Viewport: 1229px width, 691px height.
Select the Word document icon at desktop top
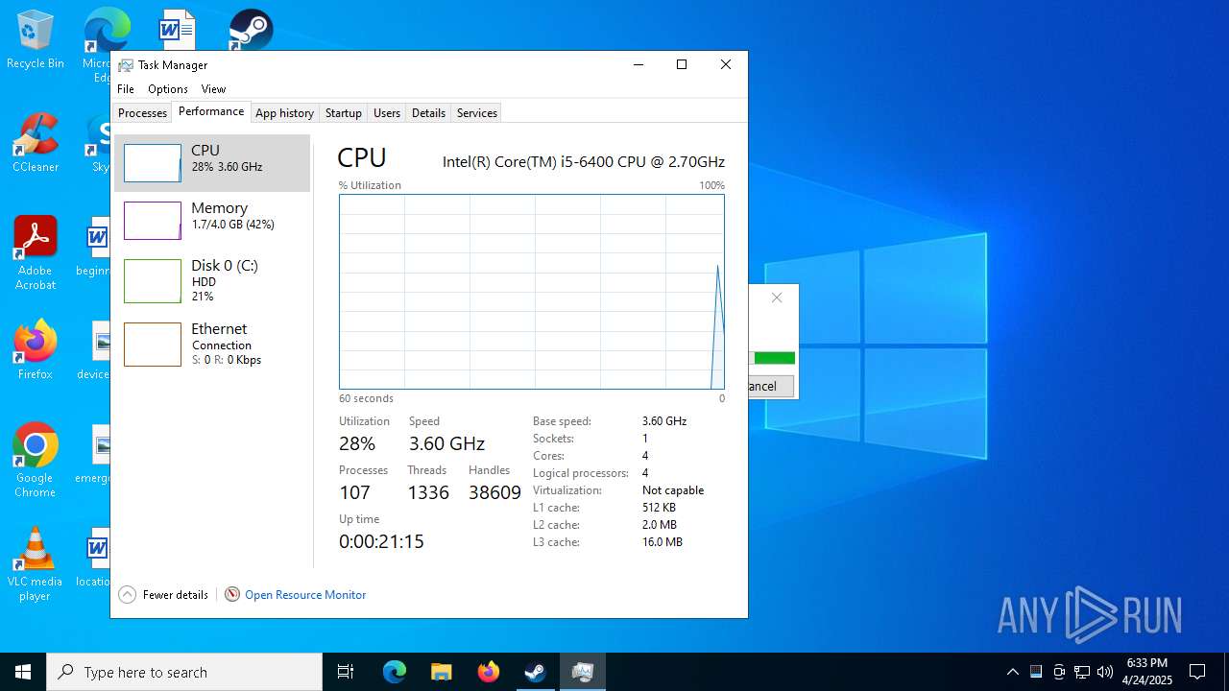(x=178, y=29)
